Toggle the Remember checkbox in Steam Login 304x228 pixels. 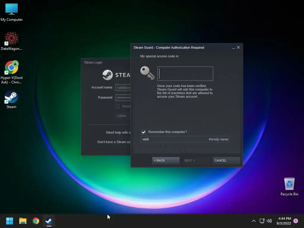click(x=117, y=106)
